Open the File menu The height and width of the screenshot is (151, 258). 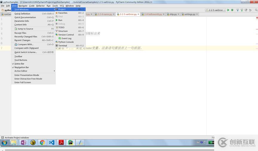[3, 6]
